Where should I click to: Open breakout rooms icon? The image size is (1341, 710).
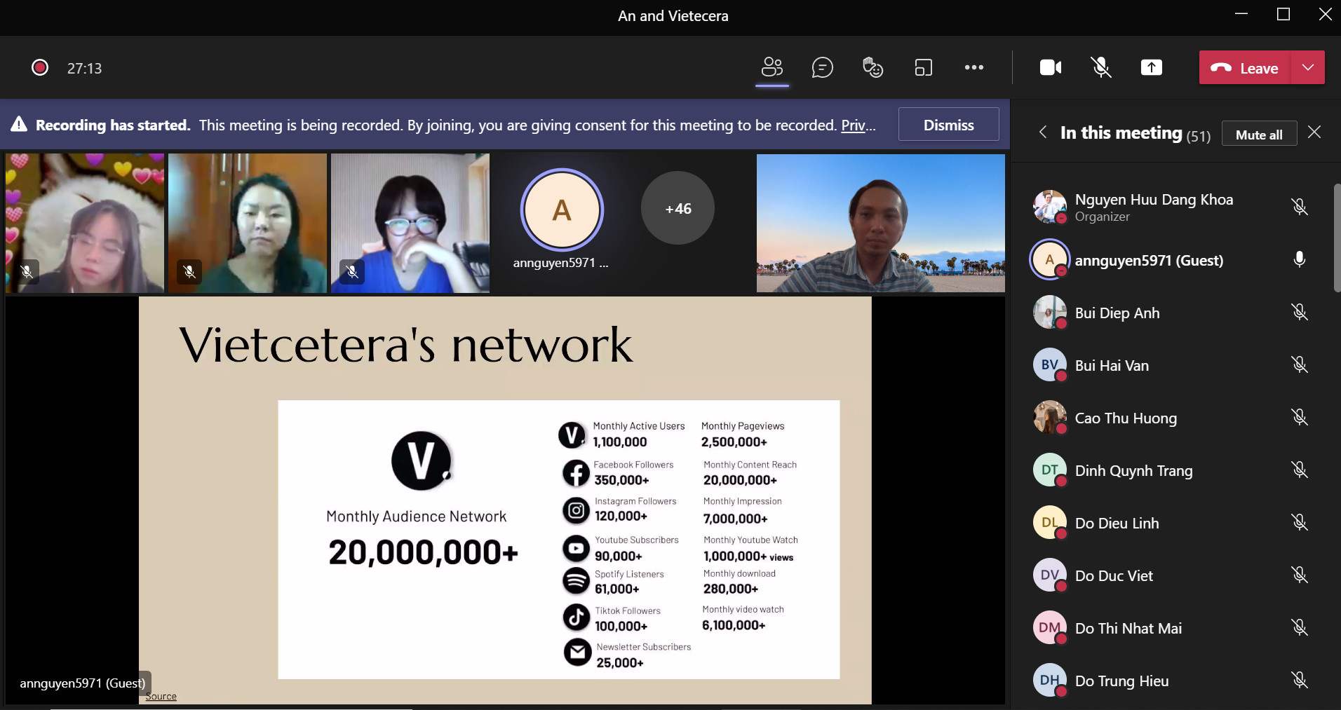923,68
